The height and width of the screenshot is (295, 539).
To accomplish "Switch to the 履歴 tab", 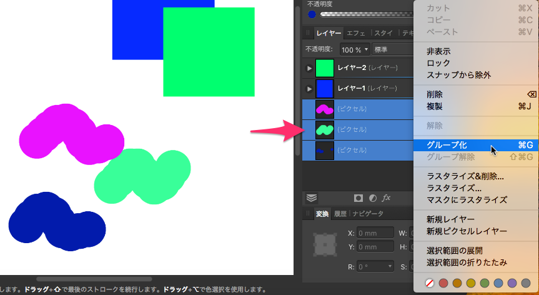I will (340, 214).
